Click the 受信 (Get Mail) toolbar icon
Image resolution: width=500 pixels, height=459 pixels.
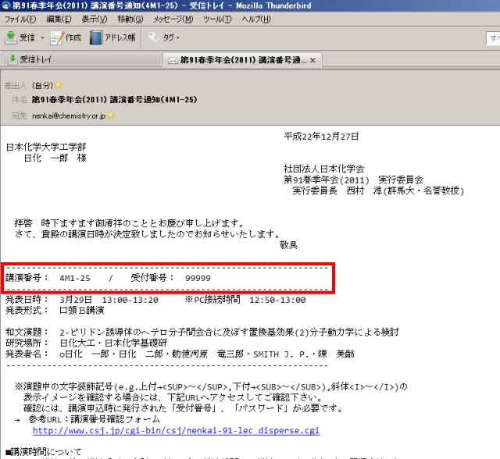[x=12, y=37]
